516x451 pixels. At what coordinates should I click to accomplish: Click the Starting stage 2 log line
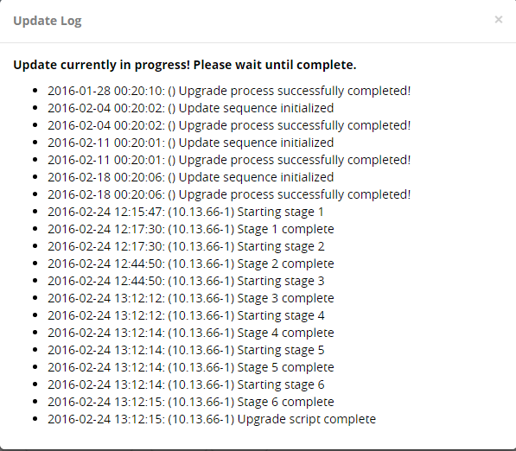(x=186, y=246)
